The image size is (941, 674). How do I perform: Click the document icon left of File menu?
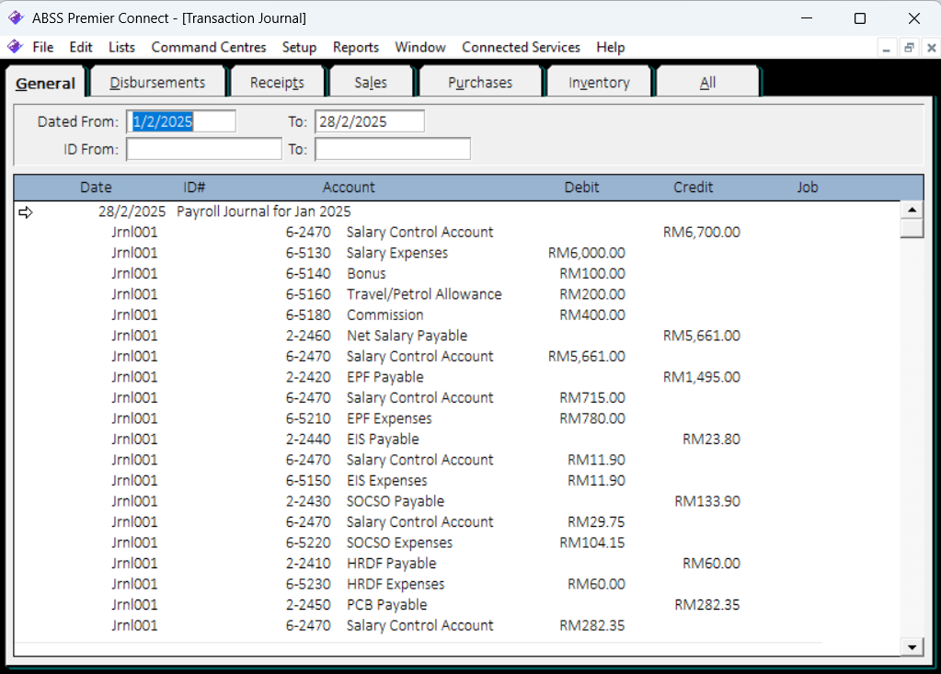click(x=15, y=47)
